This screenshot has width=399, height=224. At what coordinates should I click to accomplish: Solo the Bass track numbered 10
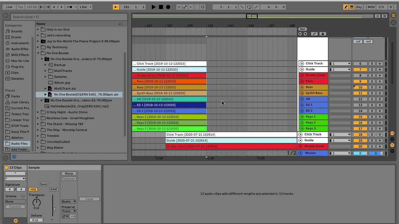pyautogui.click(x=372, y=87)
